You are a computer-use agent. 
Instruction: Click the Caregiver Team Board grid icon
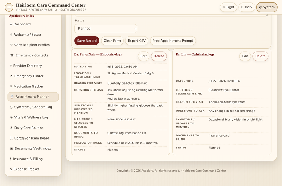[x=11, y=138]
